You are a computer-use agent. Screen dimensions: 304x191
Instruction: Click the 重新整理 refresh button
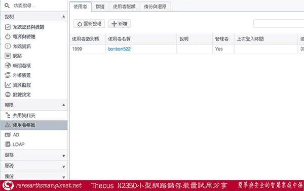89,24
